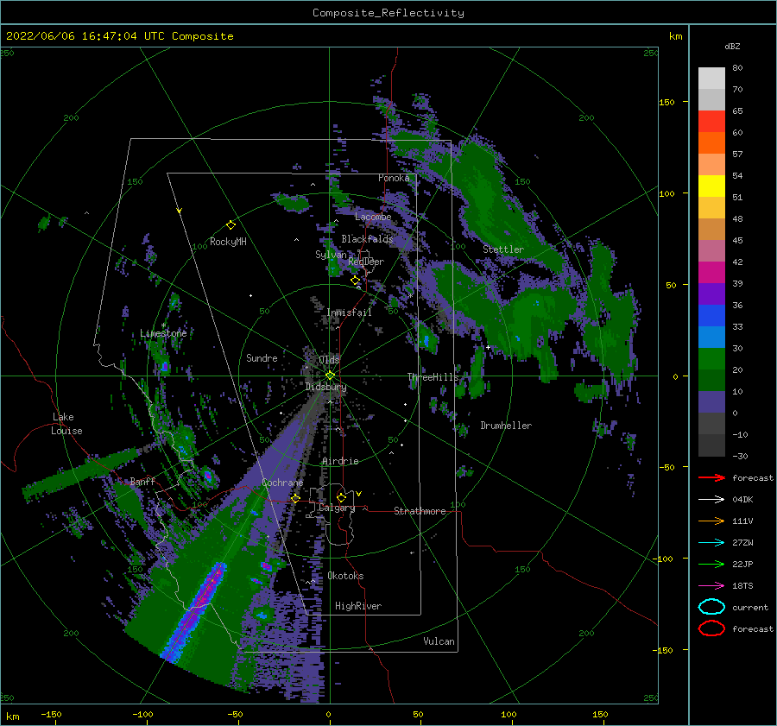This screenshot has height=726, width=777.
Task: Select the 27ZW legend text
Action: click(x=742, y=543)
